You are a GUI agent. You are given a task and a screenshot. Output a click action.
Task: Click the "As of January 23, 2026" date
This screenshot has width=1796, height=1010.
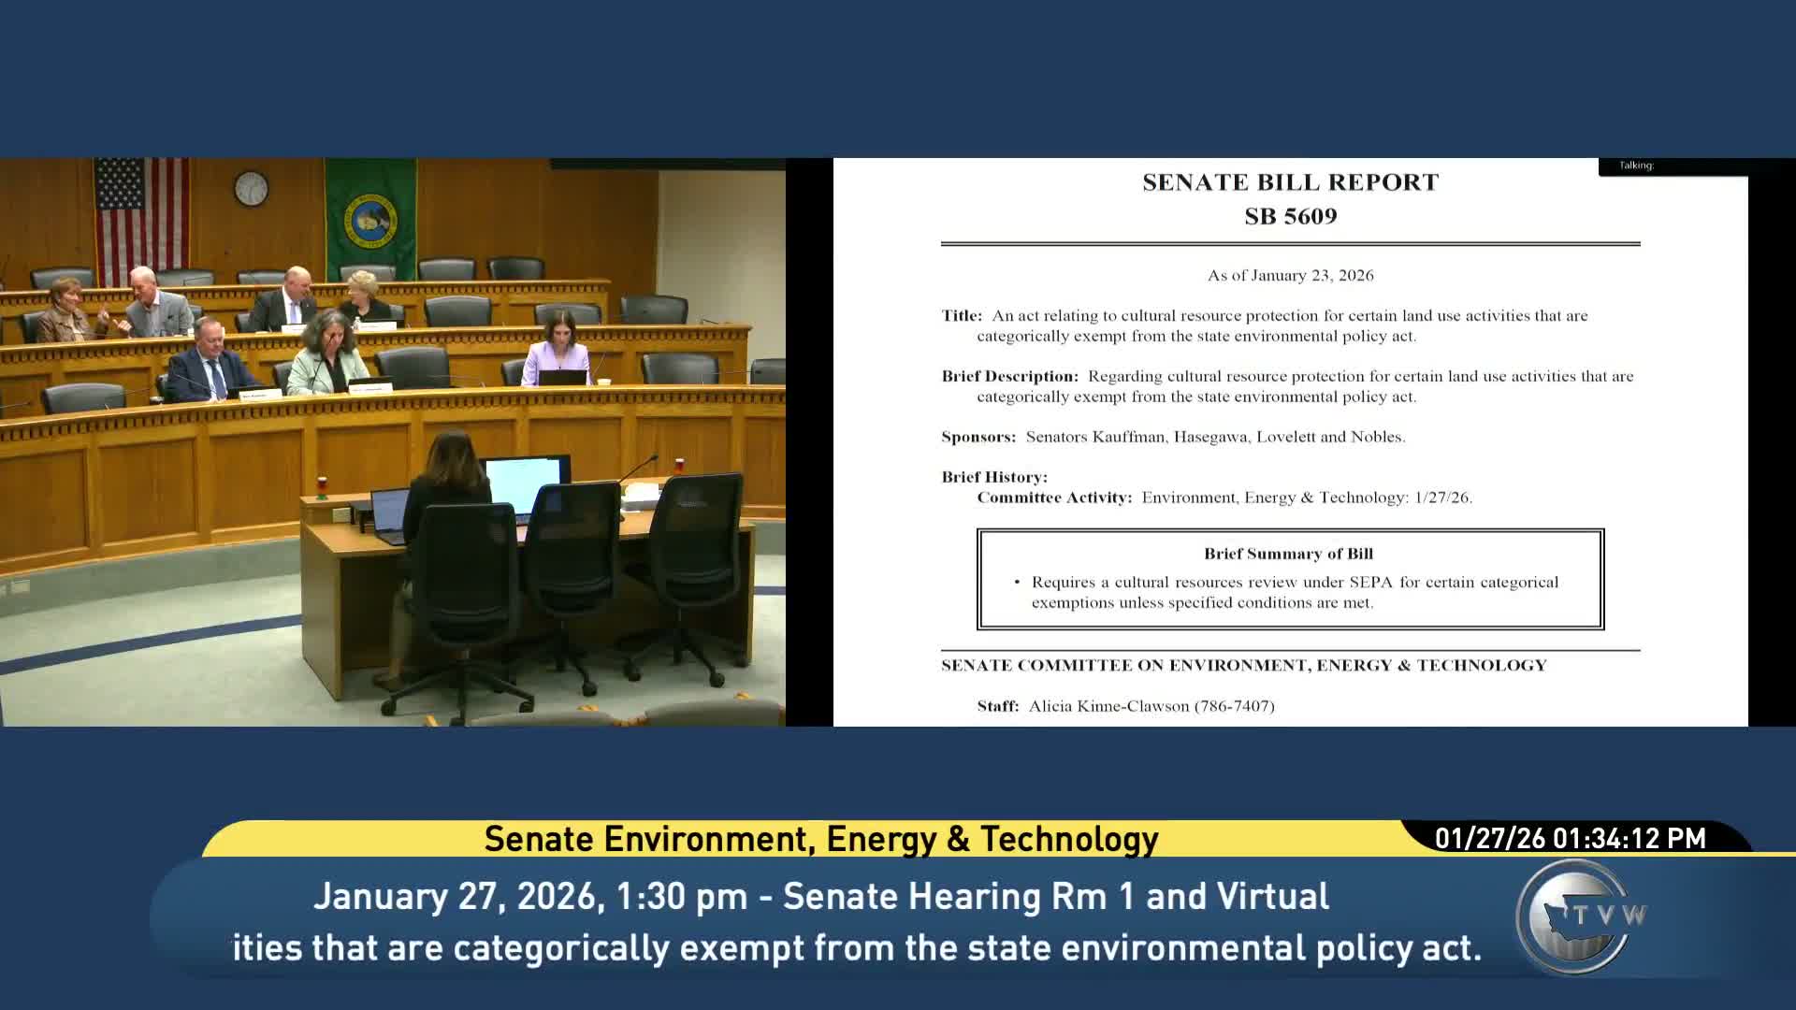tap(1290, 275)
